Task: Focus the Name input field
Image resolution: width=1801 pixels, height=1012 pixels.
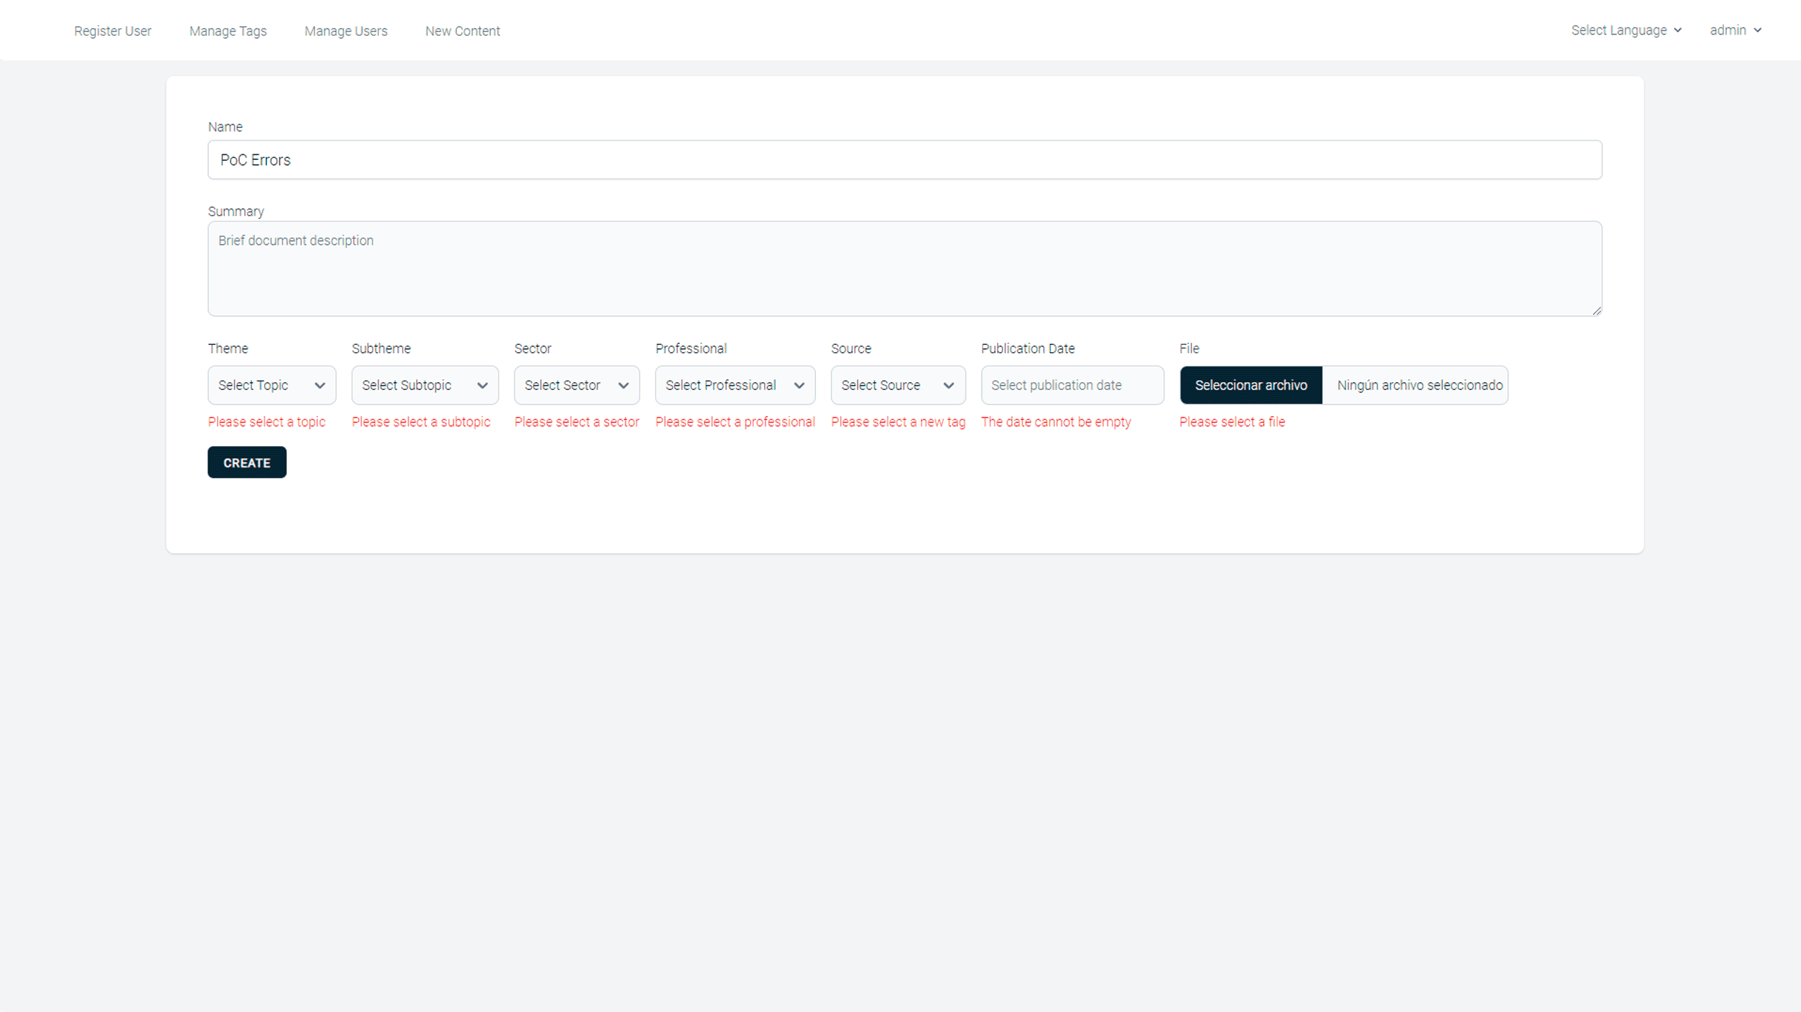Action: click(x=905, y=160)
